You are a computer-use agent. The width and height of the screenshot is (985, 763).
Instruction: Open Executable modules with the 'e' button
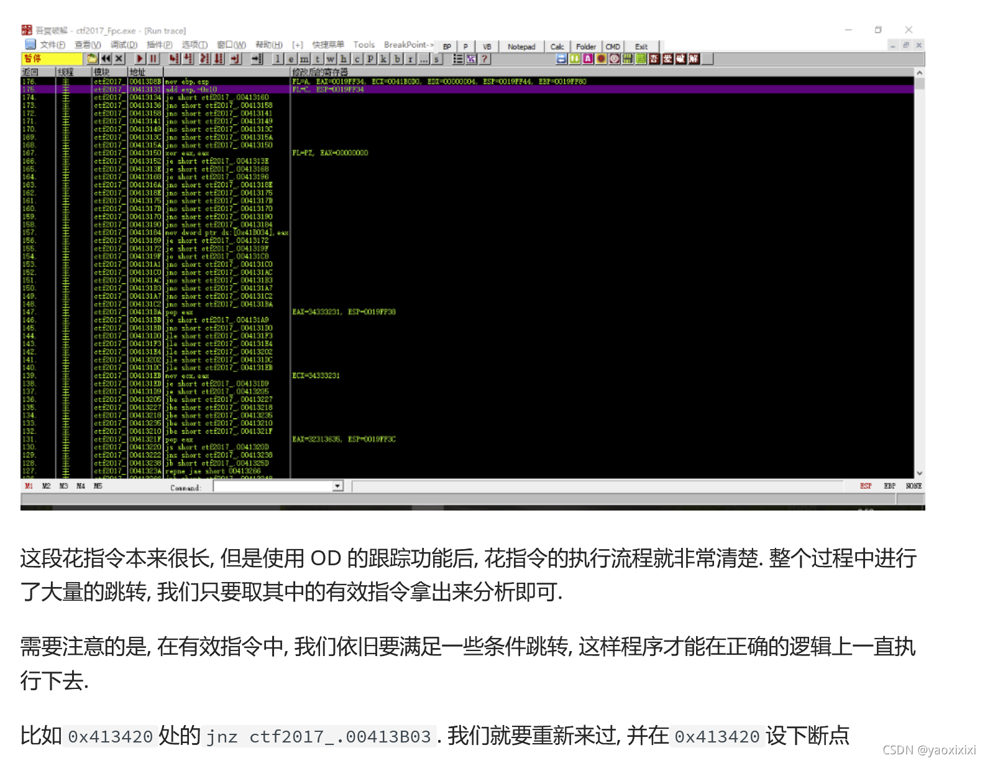(x=291, y=58)
